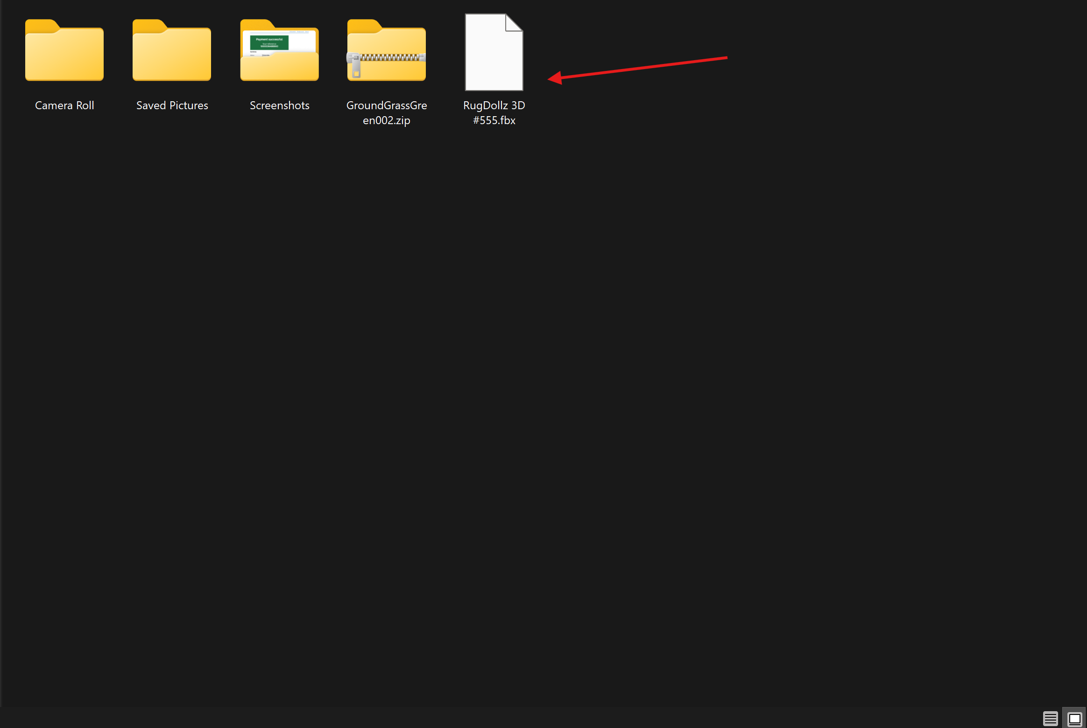Click the "Screenshots" folder name text

tap(279, 105)
